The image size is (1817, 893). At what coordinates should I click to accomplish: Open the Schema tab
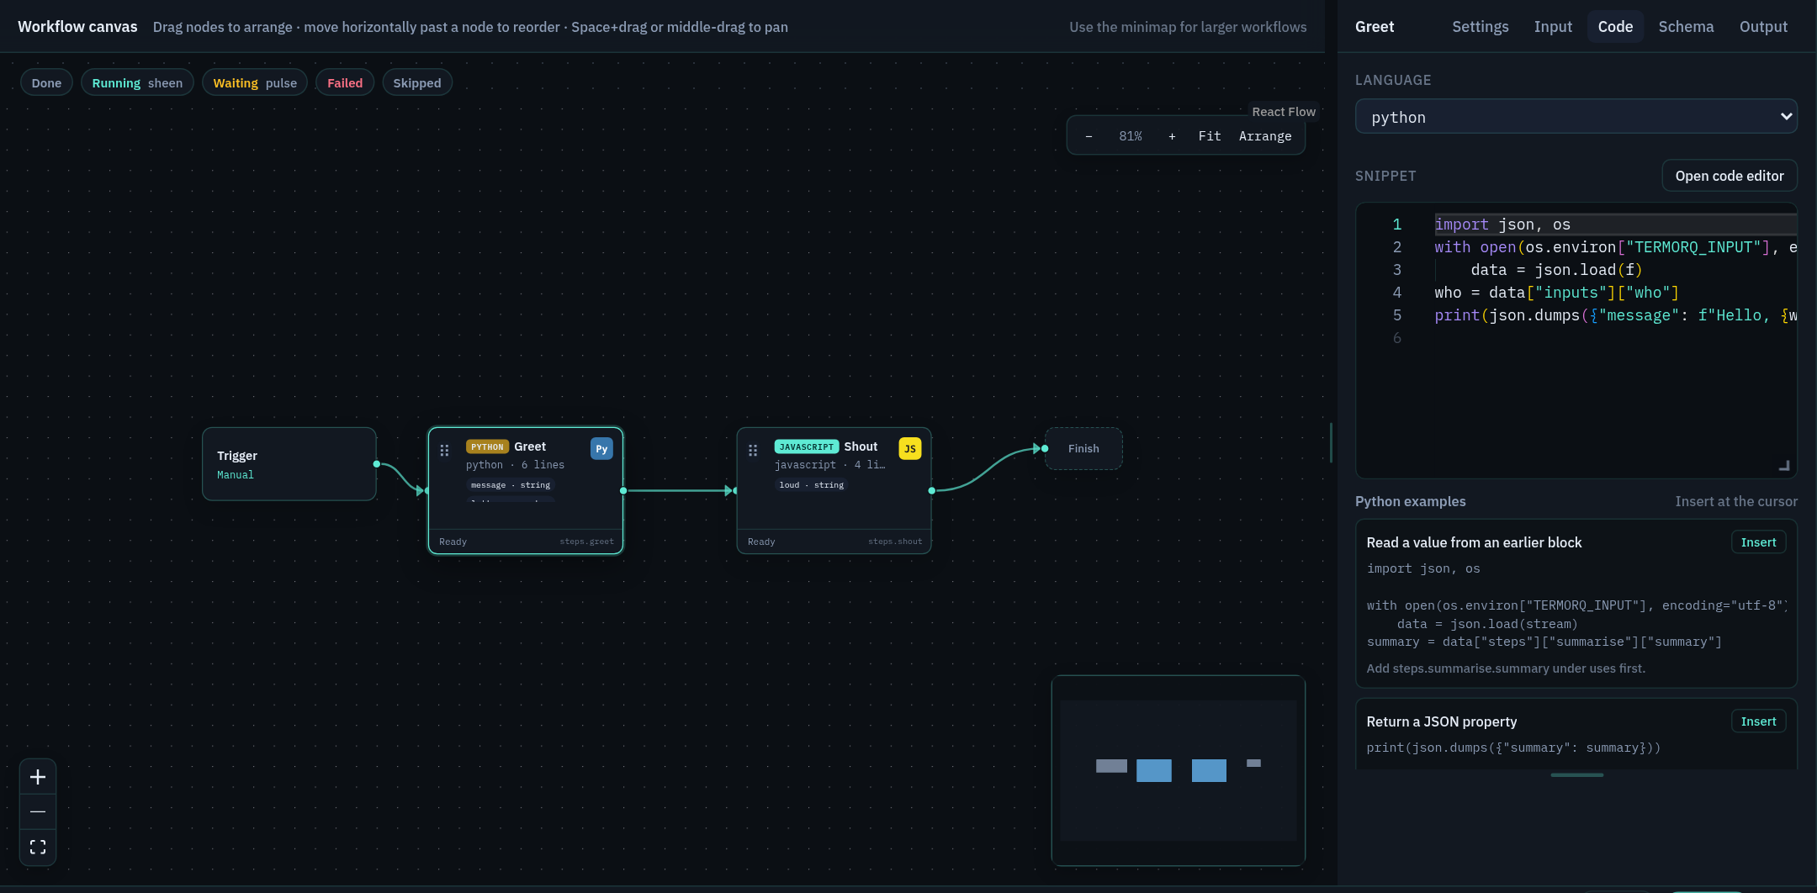point(1686,27)
